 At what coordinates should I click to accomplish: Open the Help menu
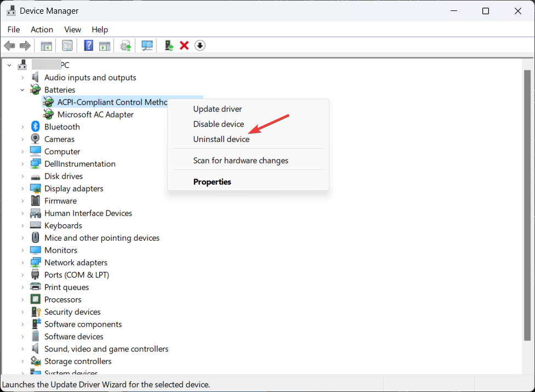tap(100, 30)
